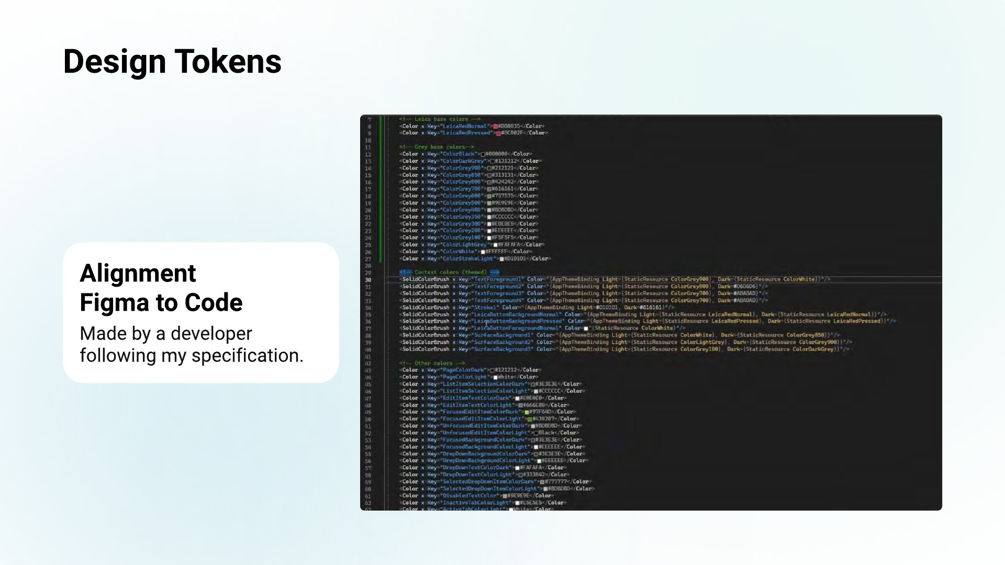1005x565 pixels.
Task: Click the white LeicaButtonForegroundNormal color swatch
Action: coord(586,329)
